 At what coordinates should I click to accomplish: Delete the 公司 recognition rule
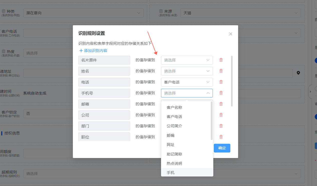click(221, 115)
